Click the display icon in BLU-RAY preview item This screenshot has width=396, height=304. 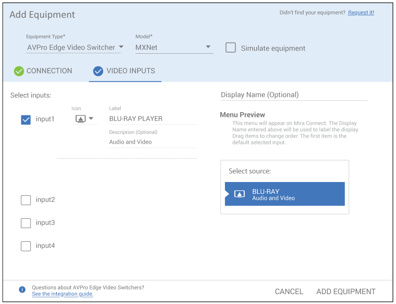239,194
